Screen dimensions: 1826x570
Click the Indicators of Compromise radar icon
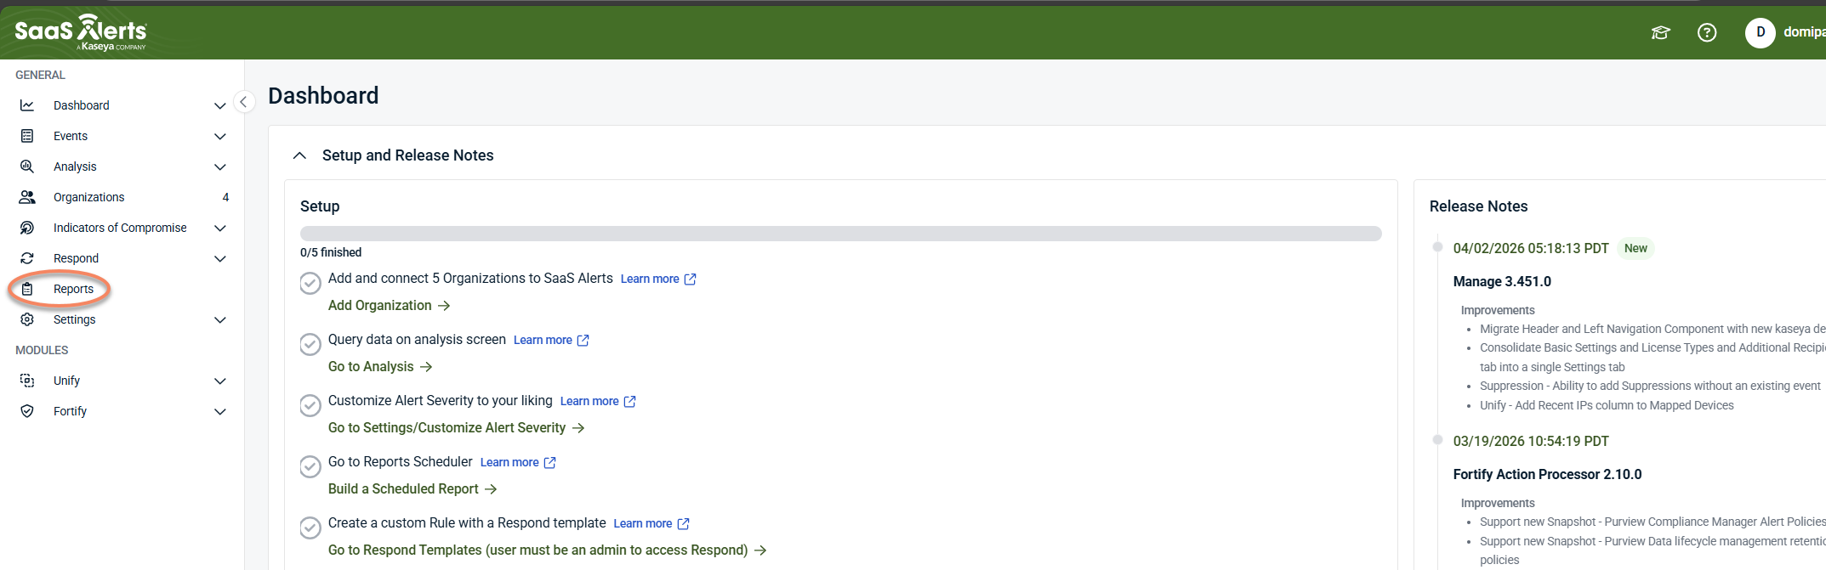[x=27, y=228]
